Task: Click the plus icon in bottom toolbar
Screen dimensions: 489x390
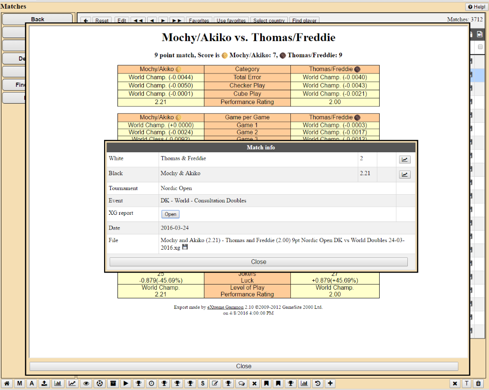Action: [330, 383]
